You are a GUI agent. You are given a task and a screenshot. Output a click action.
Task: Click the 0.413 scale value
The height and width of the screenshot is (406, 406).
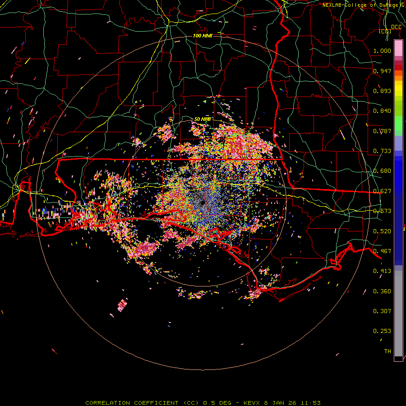point(382,271)
